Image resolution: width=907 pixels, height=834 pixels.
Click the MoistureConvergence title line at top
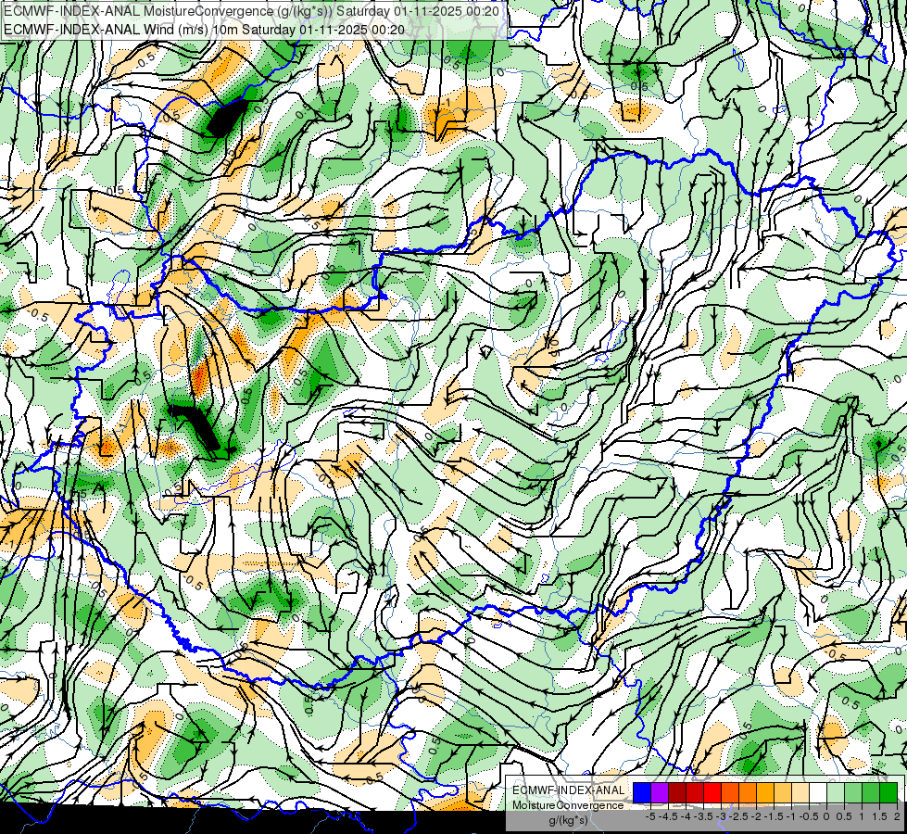[252, 11]
